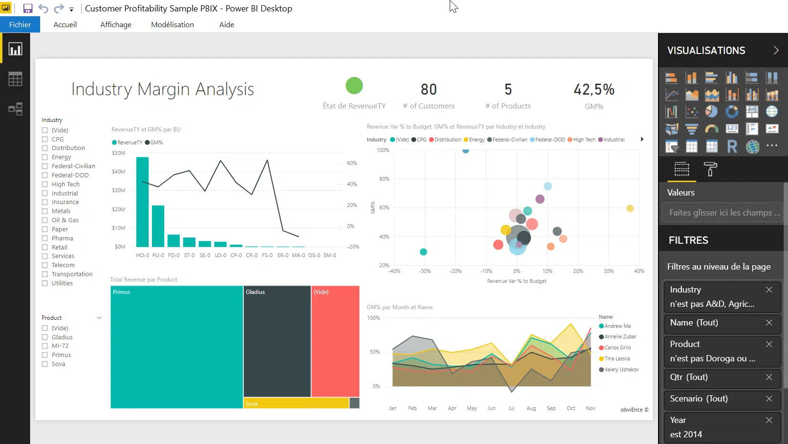The image size is (788, 444).
Task: Open the Relationships view
Action: click(x=15, y=109)
